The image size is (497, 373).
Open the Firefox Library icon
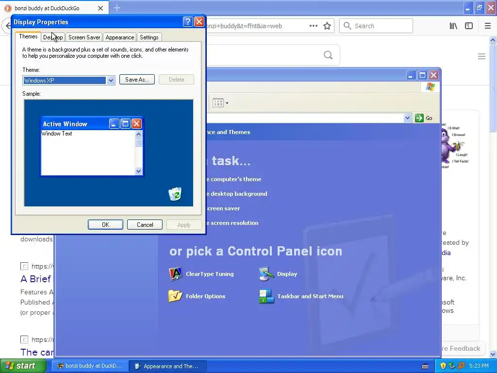point(453,26)
